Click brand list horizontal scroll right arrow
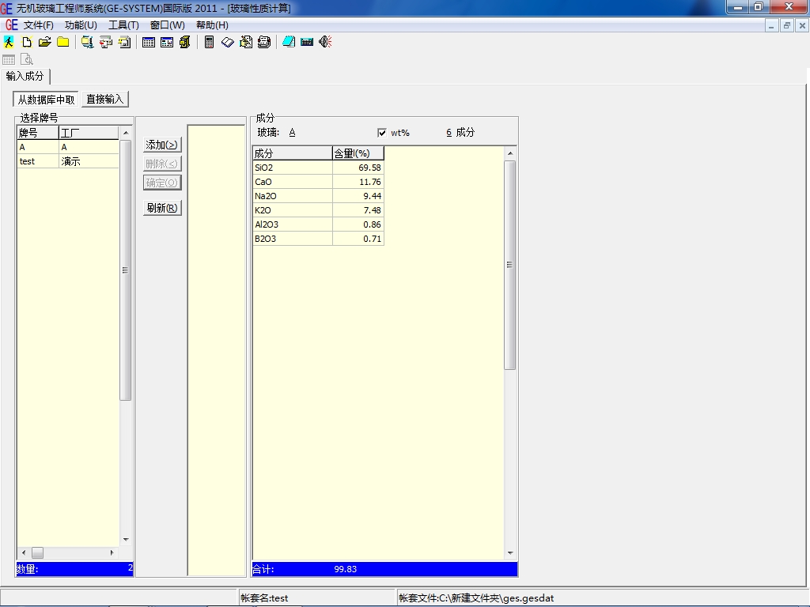810x607 pixels. click(x=112, y=552)
